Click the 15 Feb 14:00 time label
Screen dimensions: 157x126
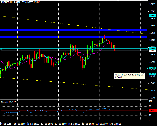[x=47, y=124]
